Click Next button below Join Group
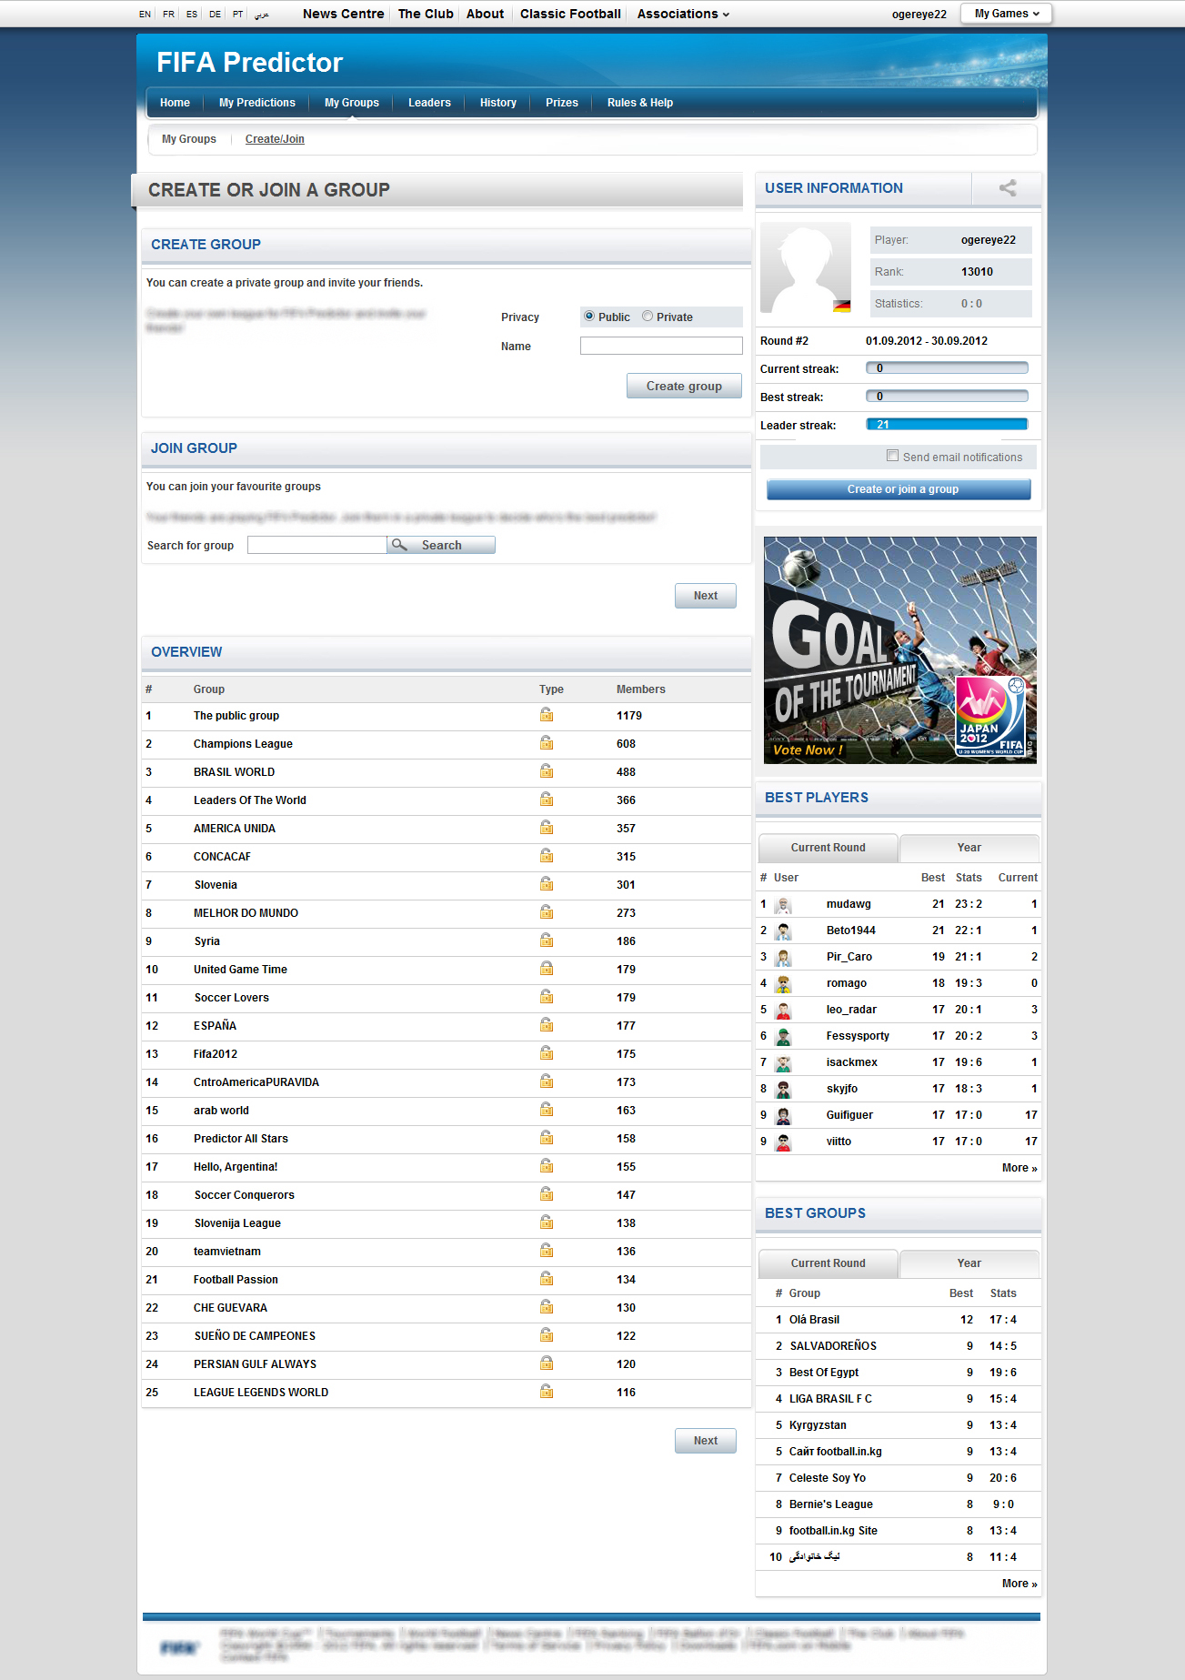Viewport: 1185px width, 1680px height. point(706,596)
